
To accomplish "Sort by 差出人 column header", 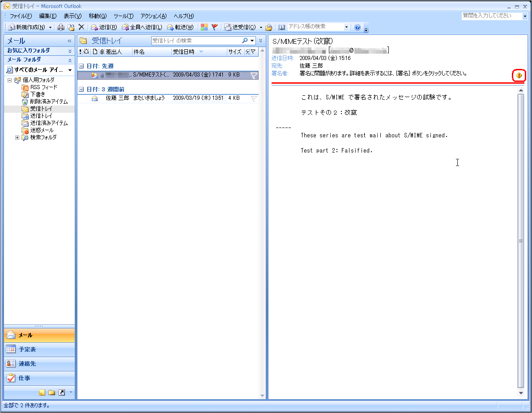I will click(x=118, y=51).
